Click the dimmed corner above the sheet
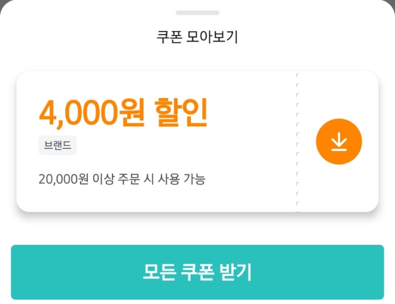This screenshot has width=395, height=304. click(x=3, y=3)
